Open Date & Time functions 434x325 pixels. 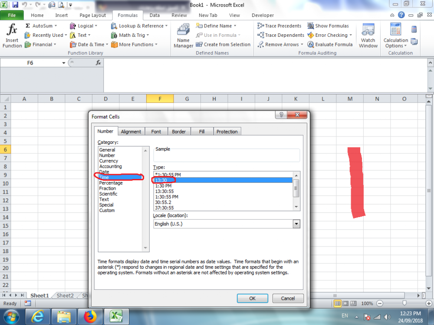(89, 45)
